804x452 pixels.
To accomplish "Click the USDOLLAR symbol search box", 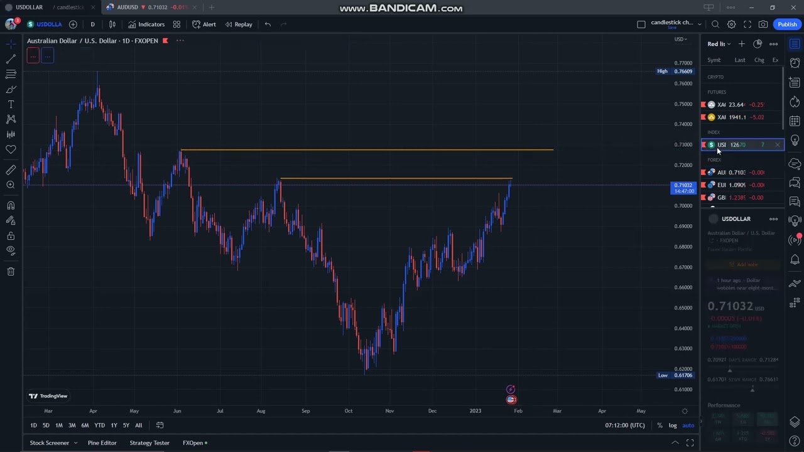I will coord(44,24).
